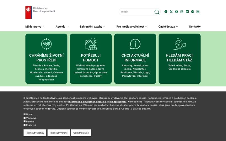The image size is (226, 141).
Task: Enable the Reklamní cookie checkbox
Action: pos(24,125)
